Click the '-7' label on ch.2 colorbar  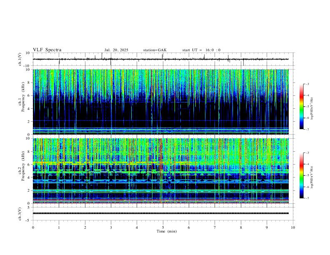point(307,198)
